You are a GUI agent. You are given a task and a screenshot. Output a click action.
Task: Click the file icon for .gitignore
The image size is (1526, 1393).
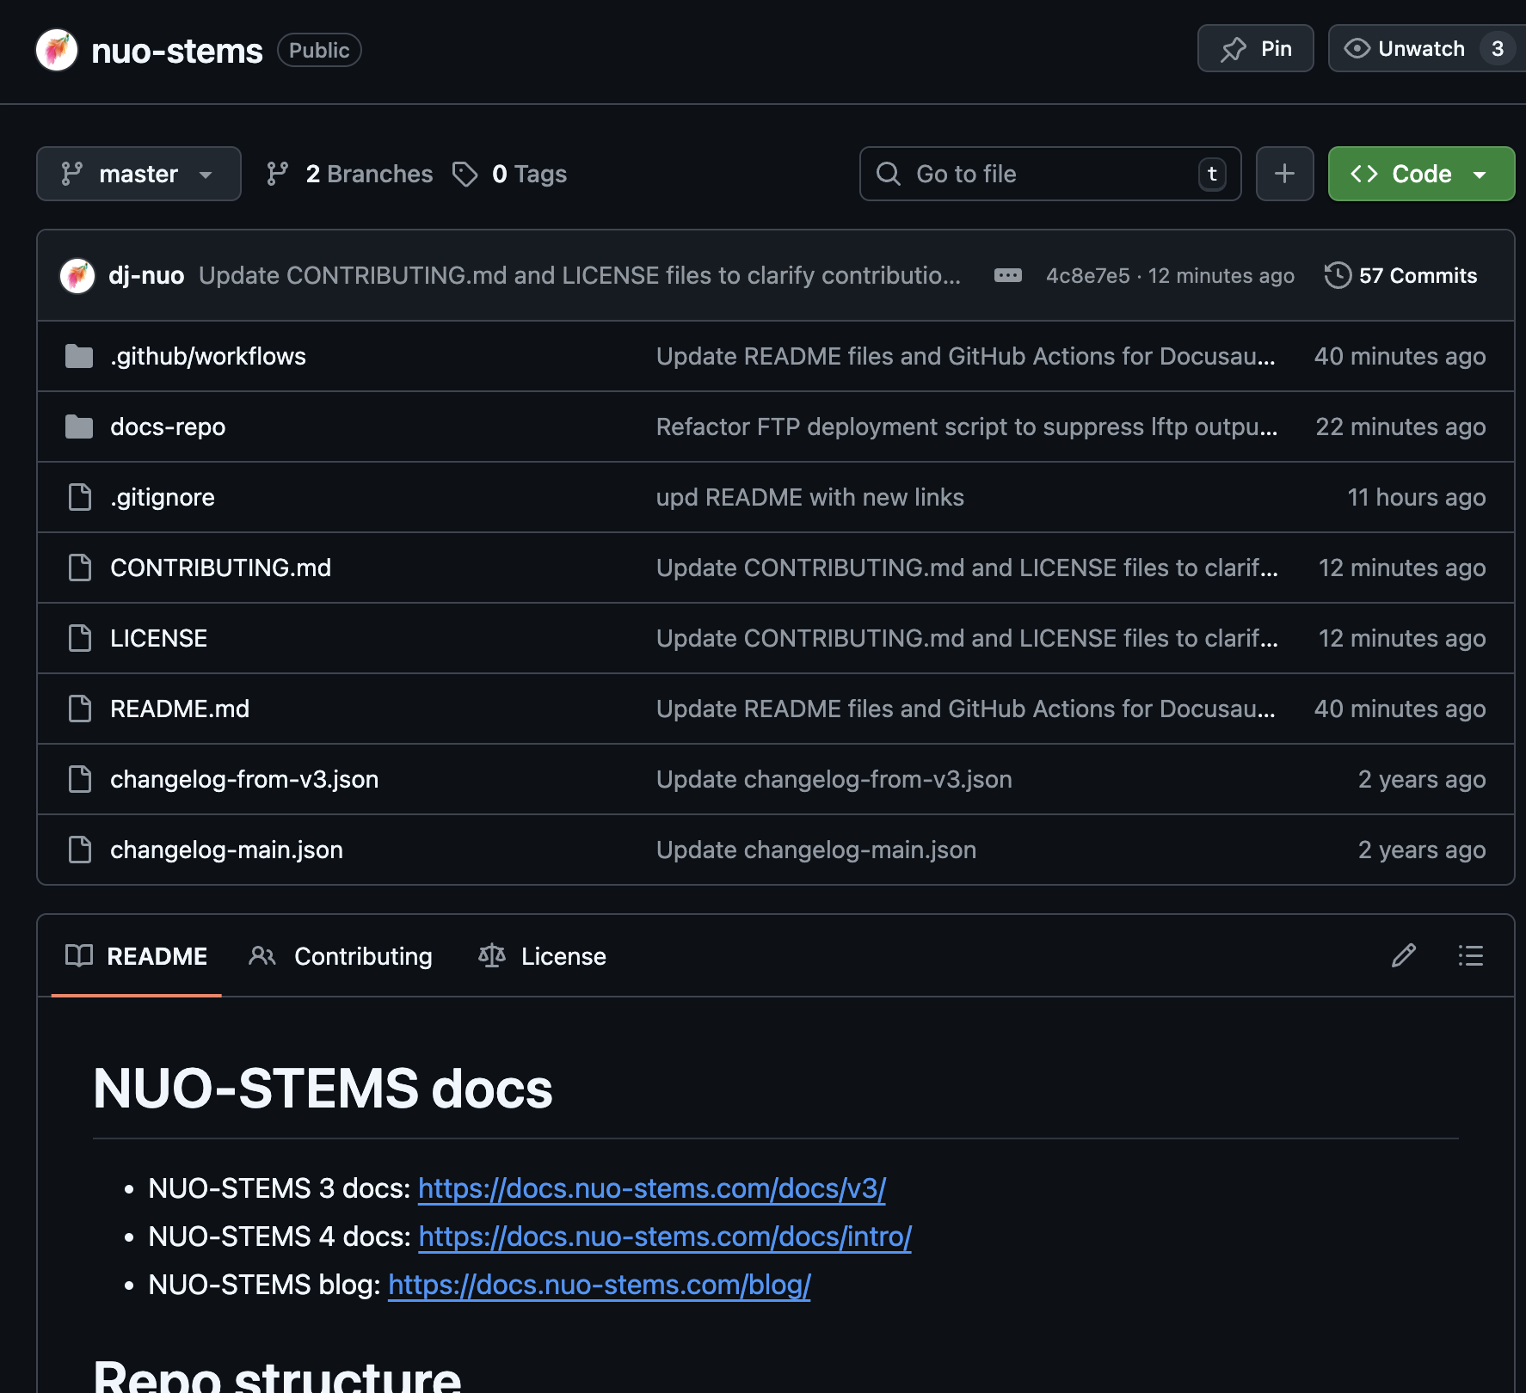[80, 497]
